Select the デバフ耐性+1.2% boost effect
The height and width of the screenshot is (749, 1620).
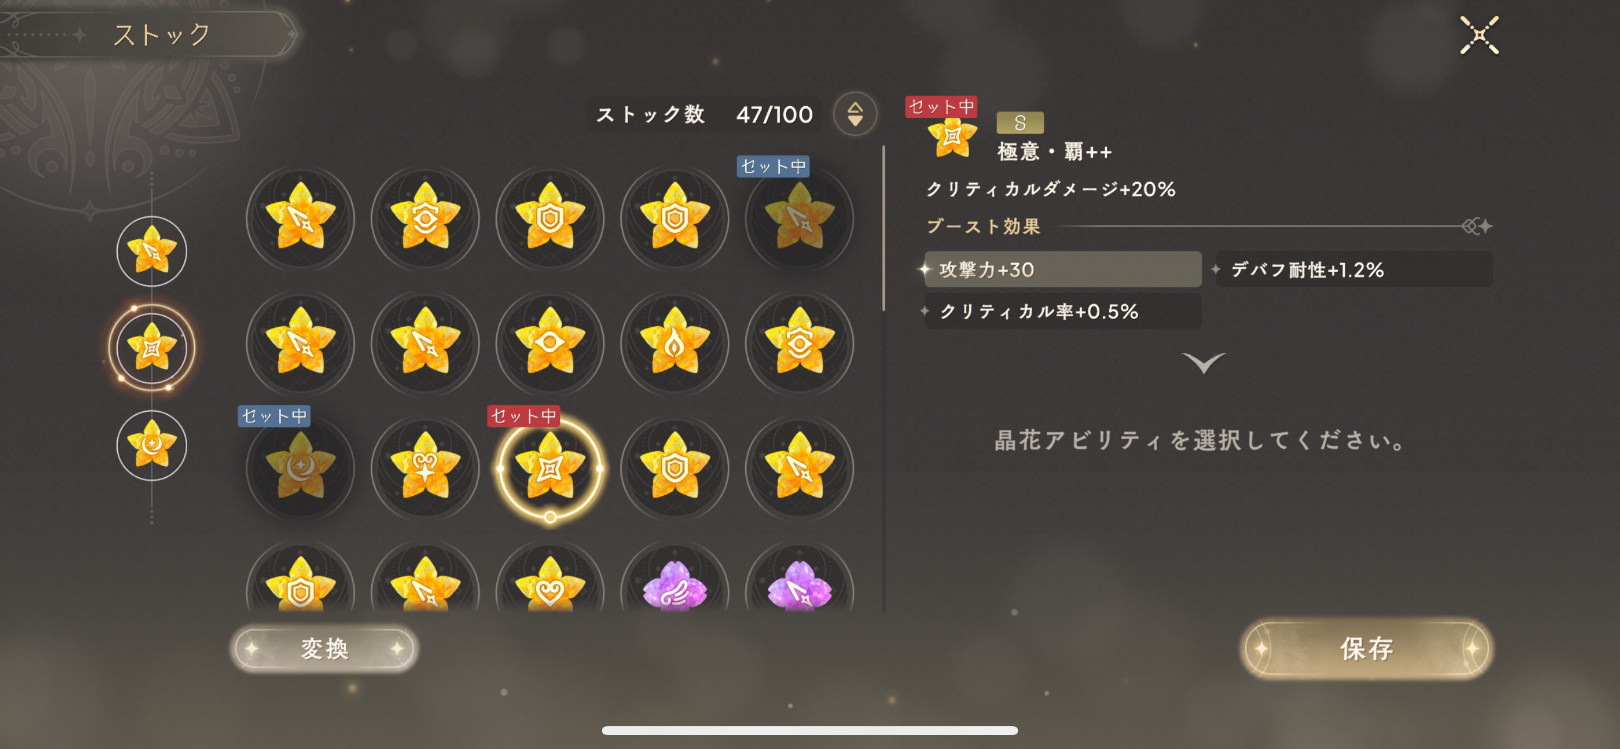coord(1353,269)
